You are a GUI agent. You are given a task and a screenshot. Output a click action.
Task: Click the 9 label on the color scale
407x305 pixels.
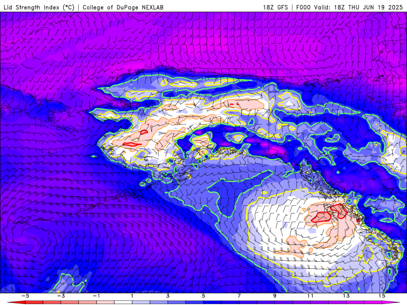[x=275, y=296]
